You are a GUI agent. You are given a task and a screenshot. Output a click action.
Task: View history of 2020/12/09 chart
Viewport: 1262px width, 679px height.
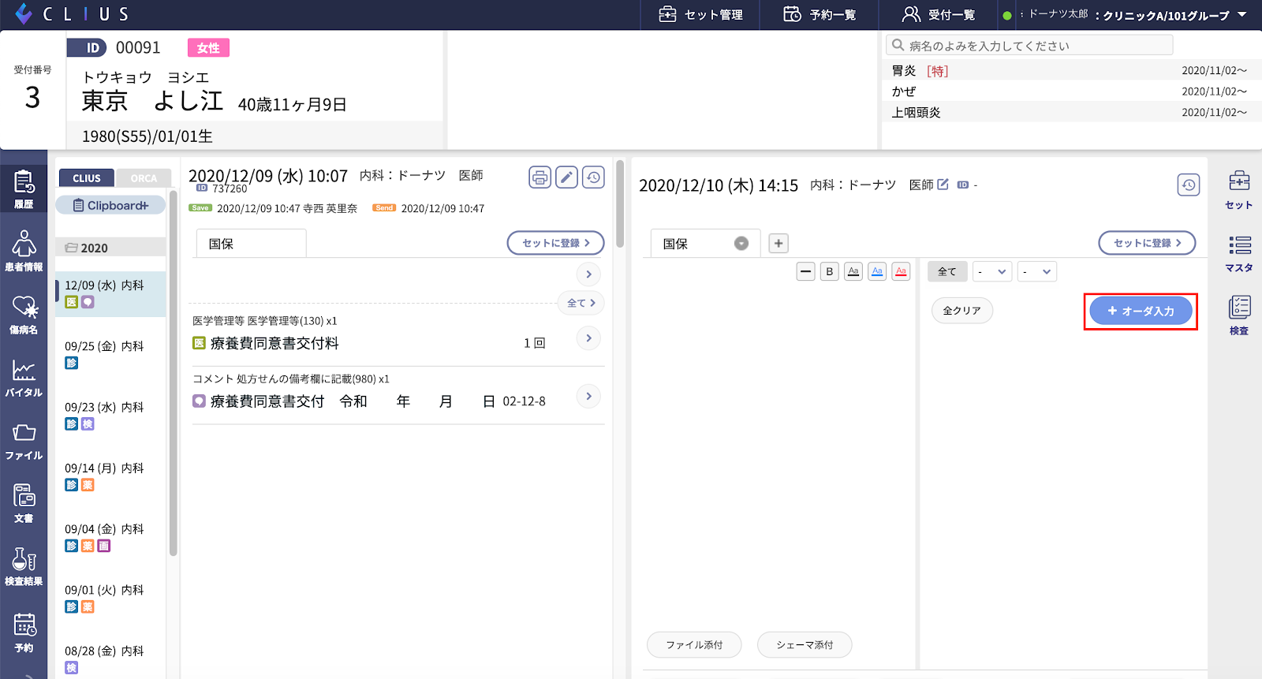(593, 177)
